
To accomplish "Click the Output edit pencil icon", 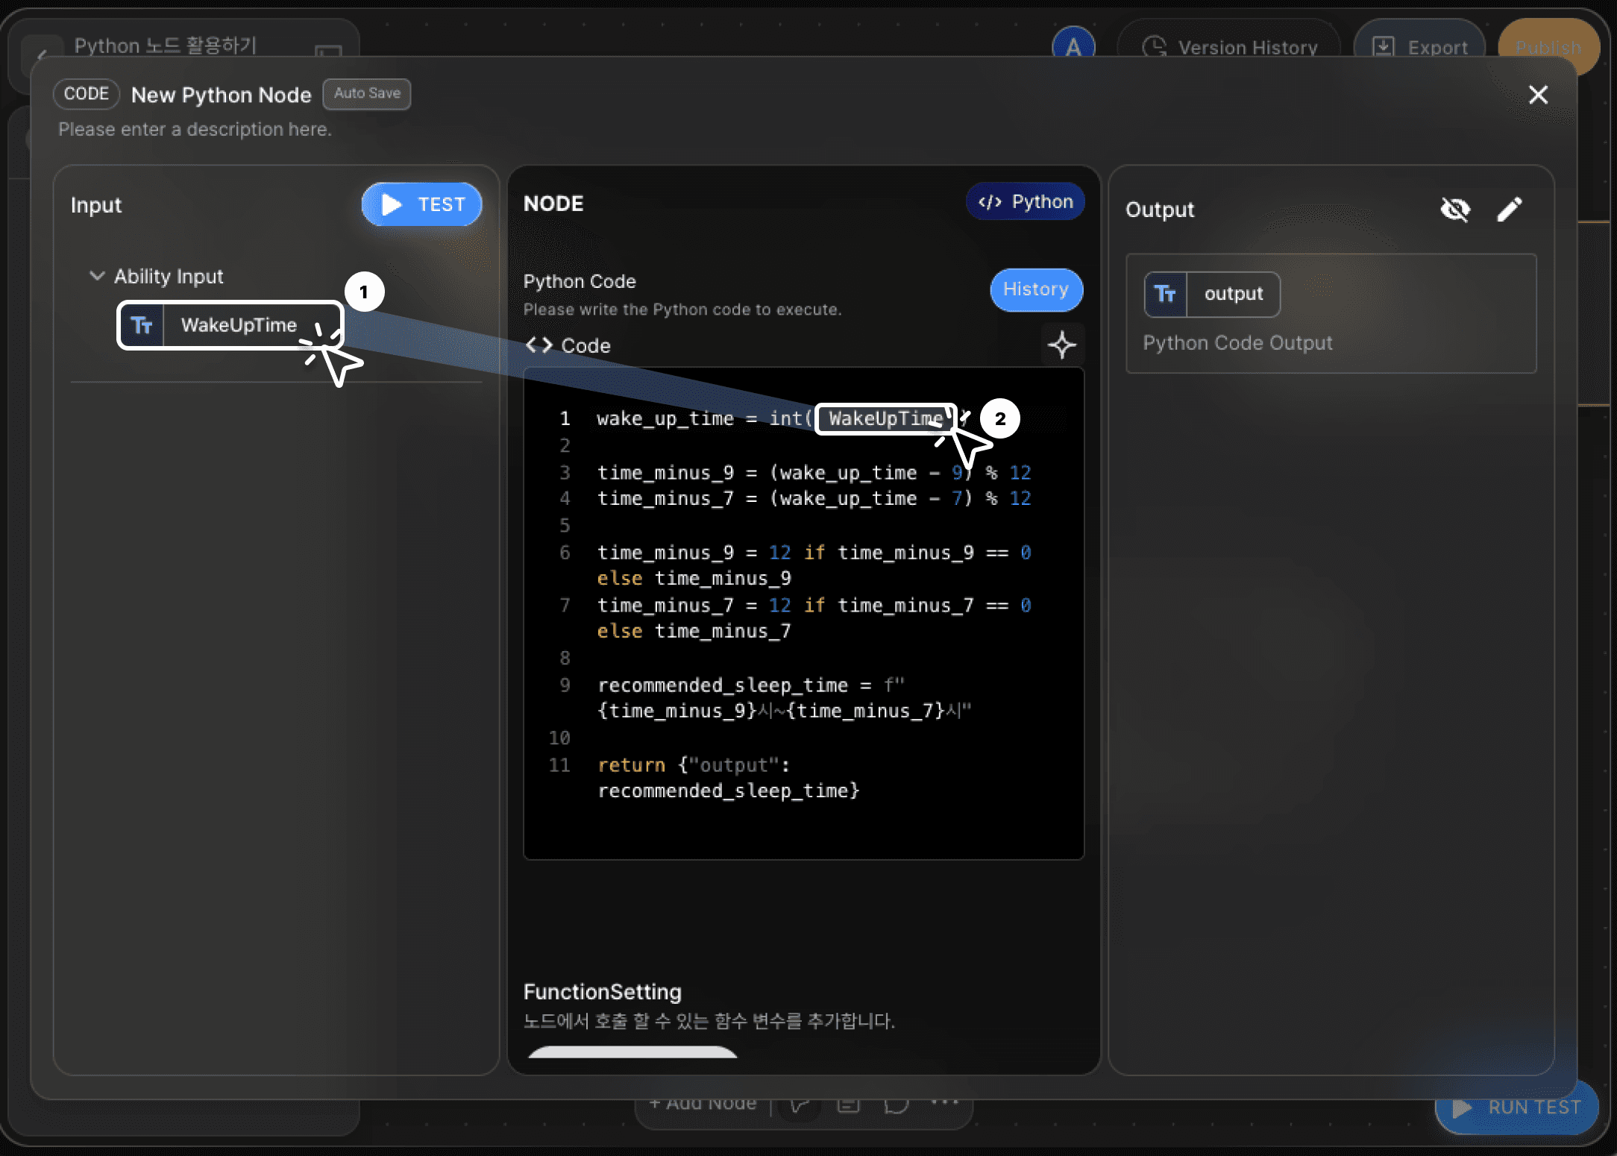I will (x=1509, y=210).
